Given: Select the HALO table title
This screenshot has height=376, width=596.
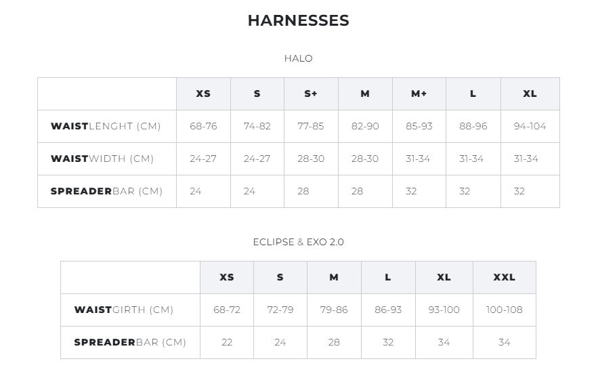Looking at the screenshot, I should click(x=299, y=58).
